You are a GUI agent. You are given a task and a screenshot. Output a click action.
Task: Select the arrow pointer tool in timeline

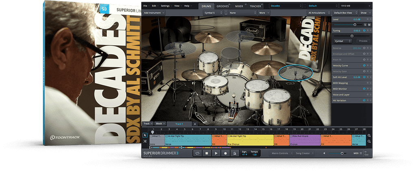point(145,135)
